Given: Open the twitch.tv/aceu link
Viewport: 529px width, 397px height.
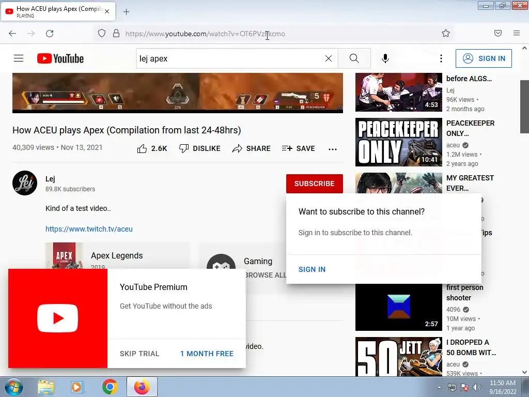Looking at the screenshot, I should (89, 229).
